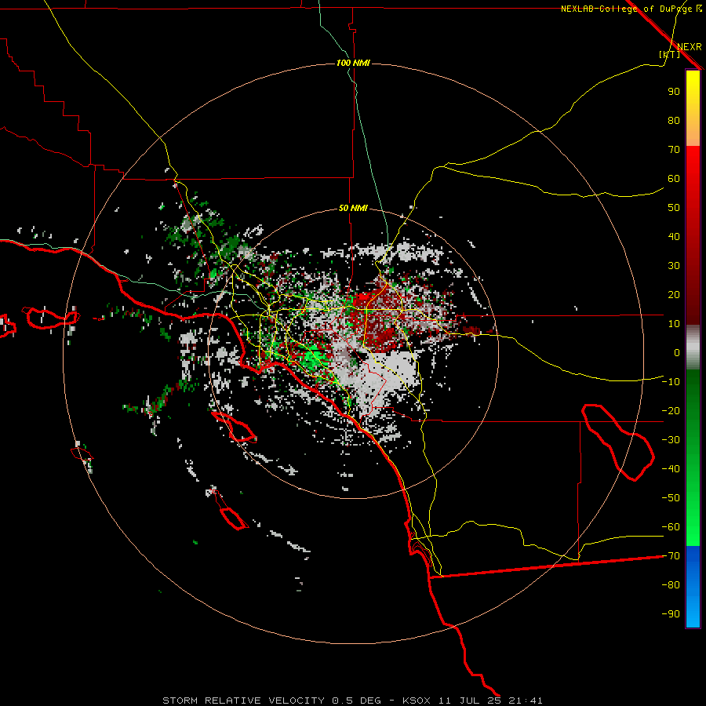Click the 20 tick label on the velocity scale
The height and width of the screenshot is (706, 706).
(x=674, y=294)
